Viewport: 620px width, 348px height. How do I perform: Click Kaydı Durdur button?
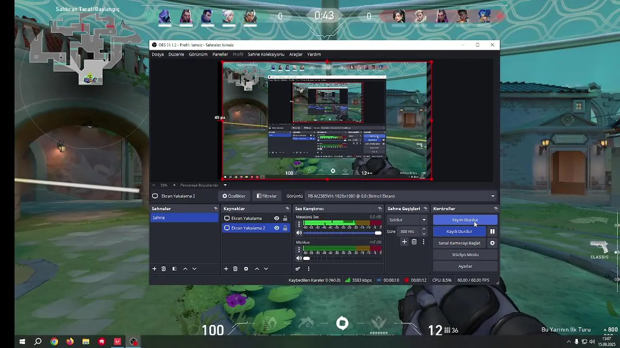pos(459,232)
